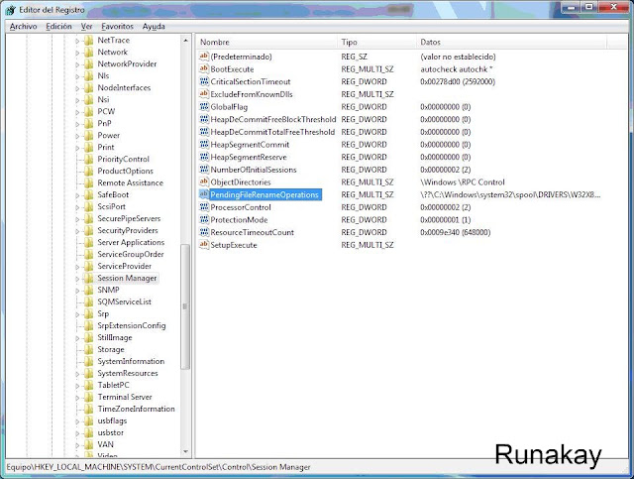Expand the usbflags key
This screenshot has height=479, width=634.
point(77,421)
